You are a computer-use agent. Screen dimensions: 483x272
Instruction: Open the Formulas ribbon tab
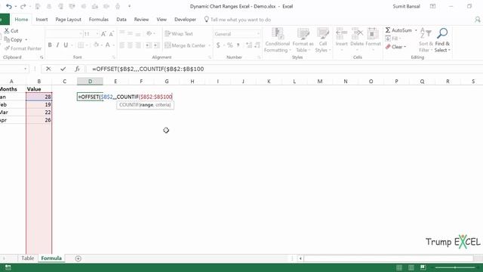coord(99,20)
